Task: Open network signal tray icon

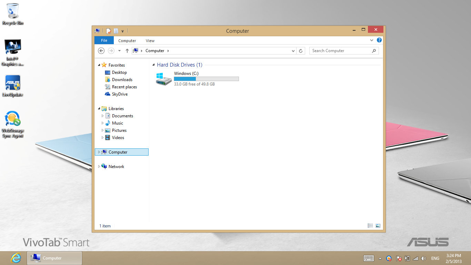Action: [x=415, y=258]
